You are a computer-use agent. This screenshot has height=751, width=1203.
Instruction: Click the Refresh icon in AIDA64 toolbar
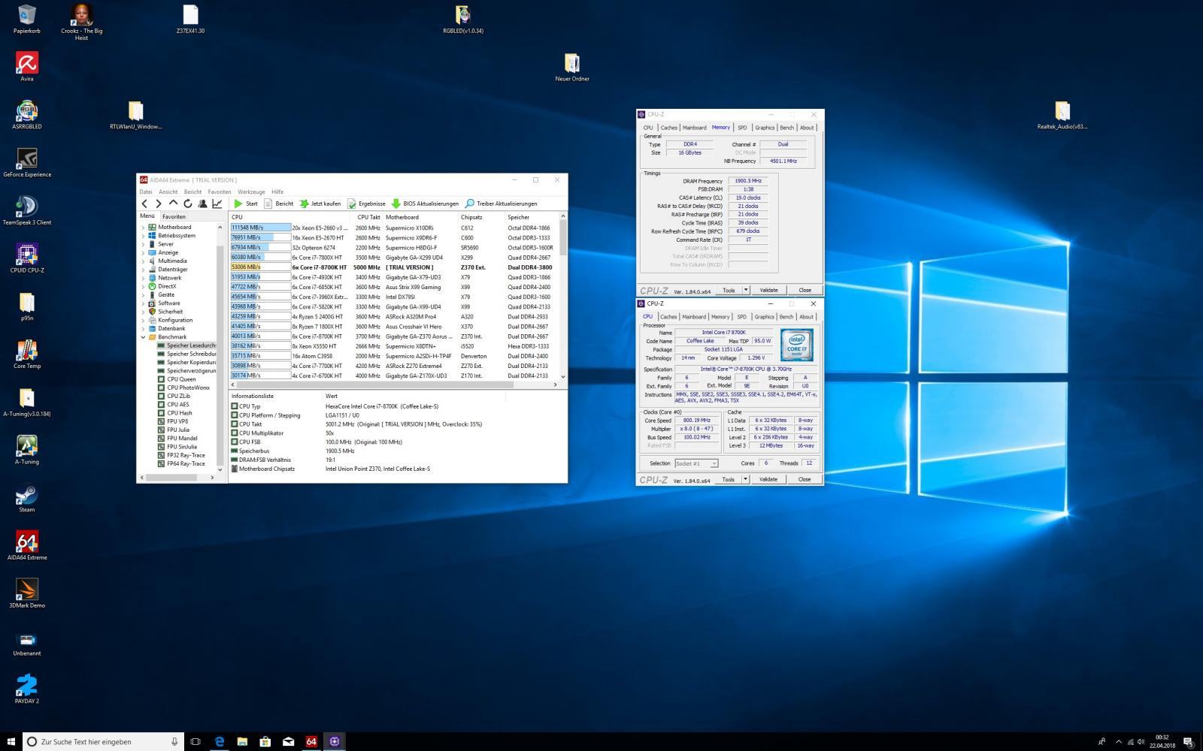pyautogui.click(x=188, y=204)
